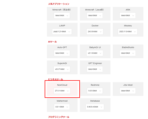Viewport: 148px width, 119px height.
Task: Choose the Mattermost application card
Action: point(62,105)
